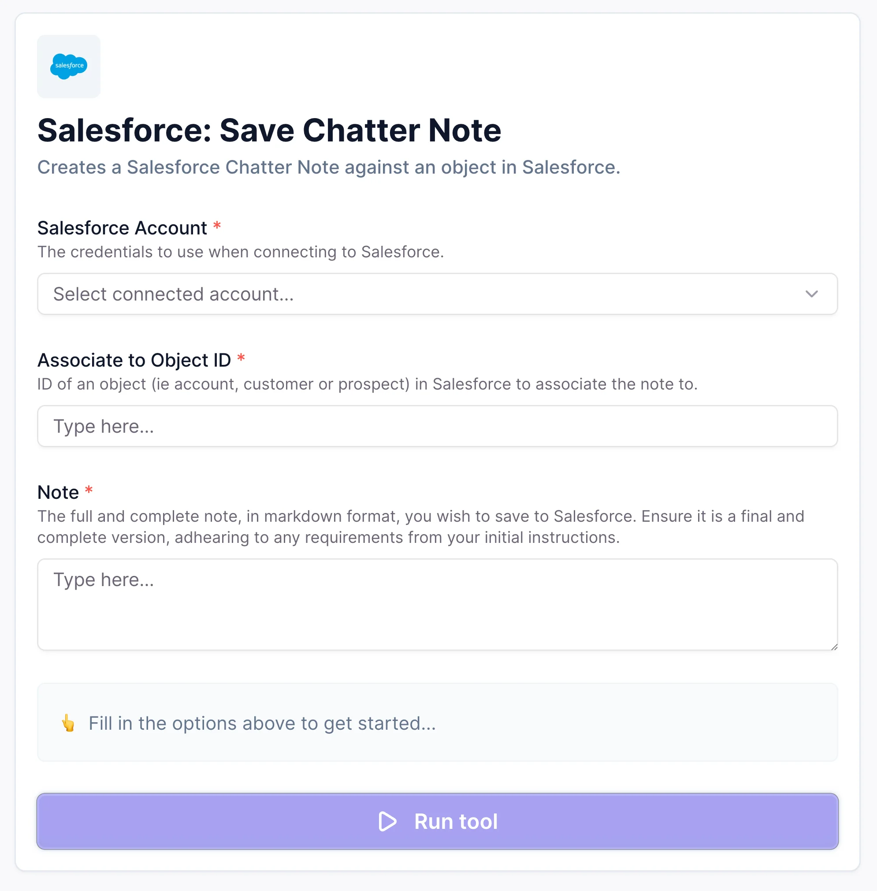Image resolution: width=877 pixels, height=891 pixels.
Task: Open the "Select connected account..." dropdown
Action: click(x=415, y=294)
